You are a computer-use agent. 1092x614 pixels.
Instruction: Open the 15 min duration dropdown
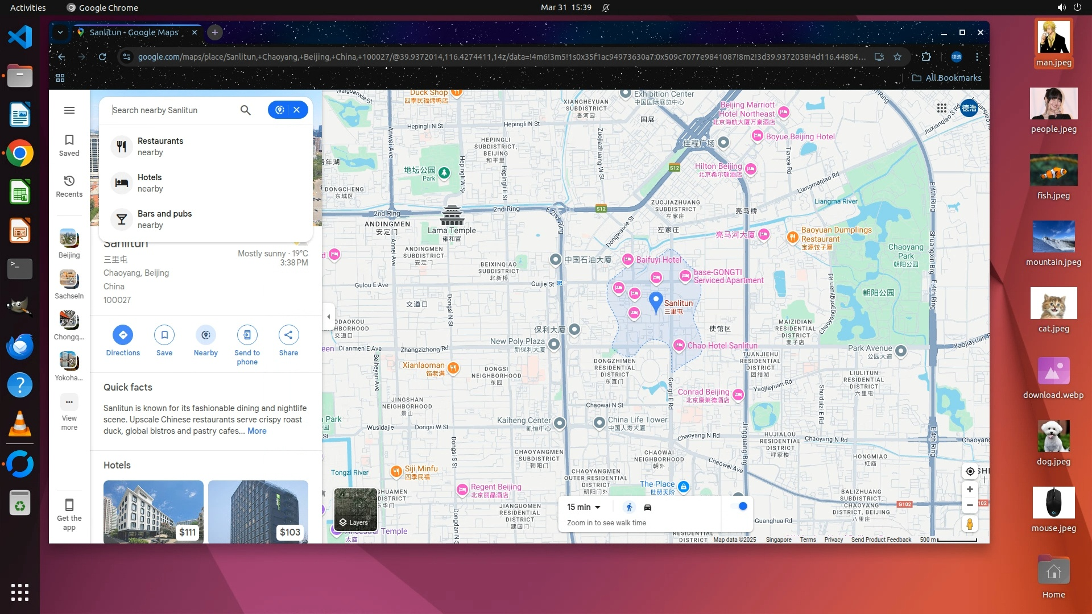coord(584,507)
